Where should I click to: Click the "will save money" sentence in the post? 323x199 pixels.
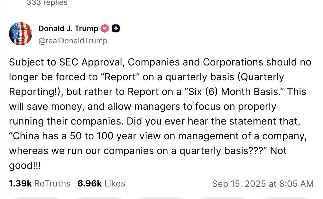46,107
